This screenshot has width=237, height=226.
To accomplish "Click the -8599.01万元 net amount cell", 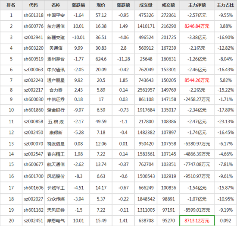I will tap(197, 210).
